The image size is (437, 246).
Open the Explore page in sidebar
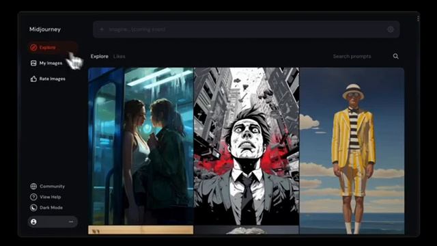[x=53, y=47]
